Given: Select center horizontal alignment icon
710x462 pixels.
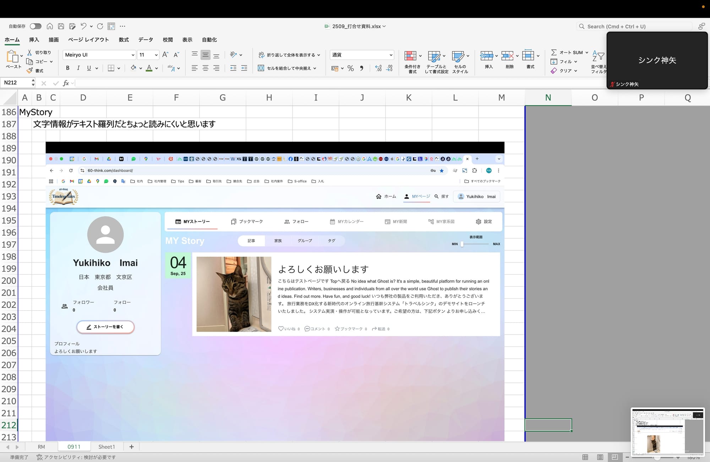Looking at the screenshot, I should click(205, 68).
